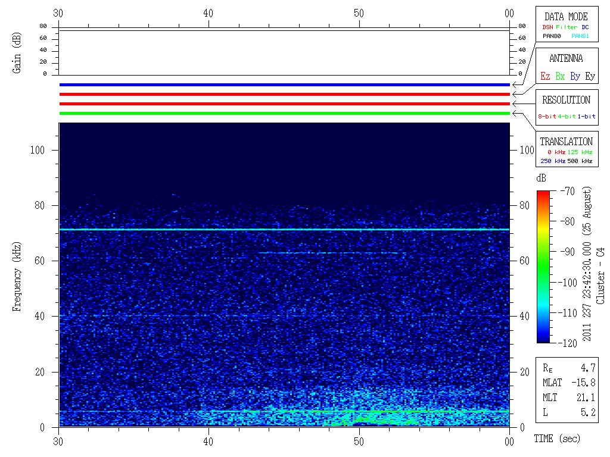Click the blue data mode indicator bar
610x457 pixels.
(x=285, y=85)
